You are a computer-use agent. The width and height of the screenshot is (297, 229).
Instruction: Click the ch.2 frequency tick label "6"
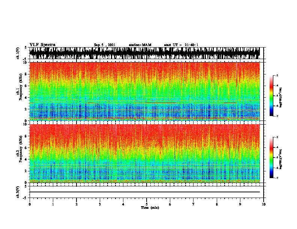26,148
